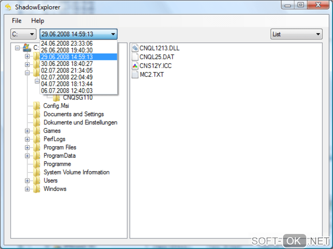Click the CNQSG110 folder icon
The image size is (333, 249).
coord(56,98)
